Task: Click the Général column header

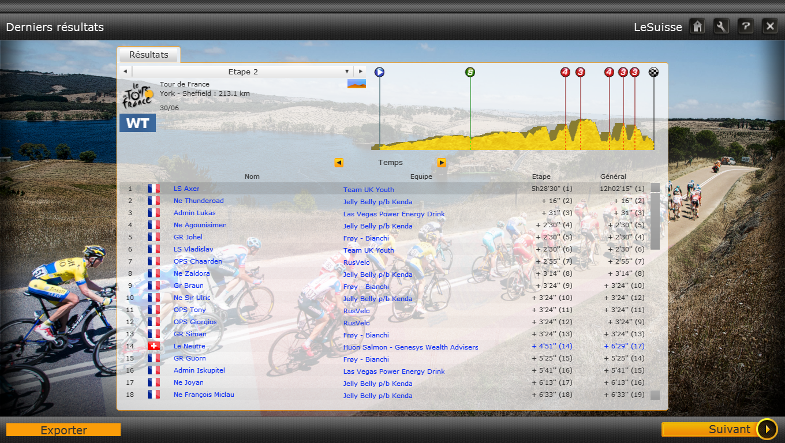Action: click(613, 177)
